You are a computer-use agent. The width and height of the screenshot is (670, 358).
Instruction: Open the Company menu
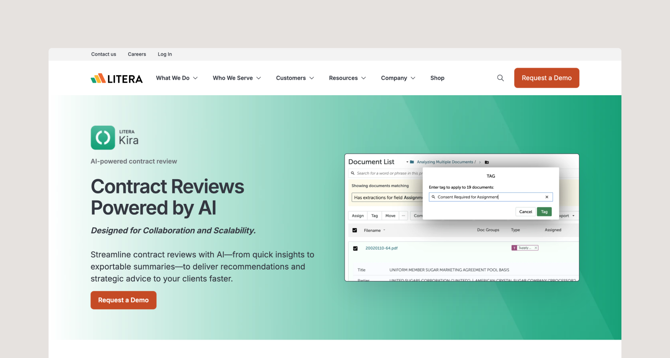[x=398, y=78]
